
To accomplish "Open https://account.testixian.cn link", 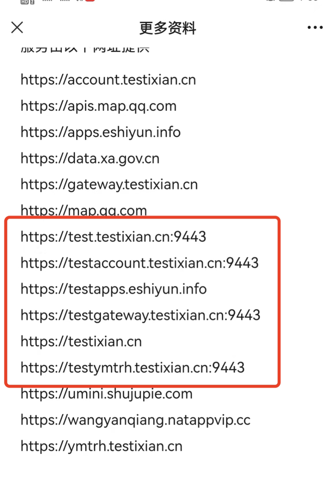I will [108, 80].
